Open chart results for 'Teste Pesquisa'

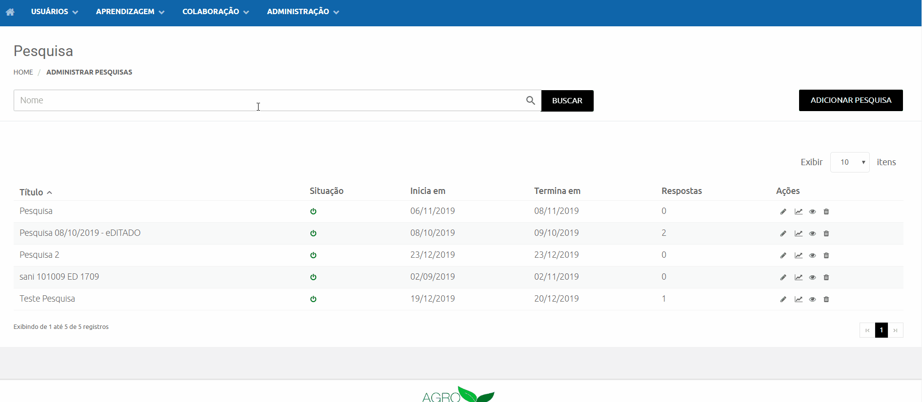pyautogui.click(x=798, y=299)
